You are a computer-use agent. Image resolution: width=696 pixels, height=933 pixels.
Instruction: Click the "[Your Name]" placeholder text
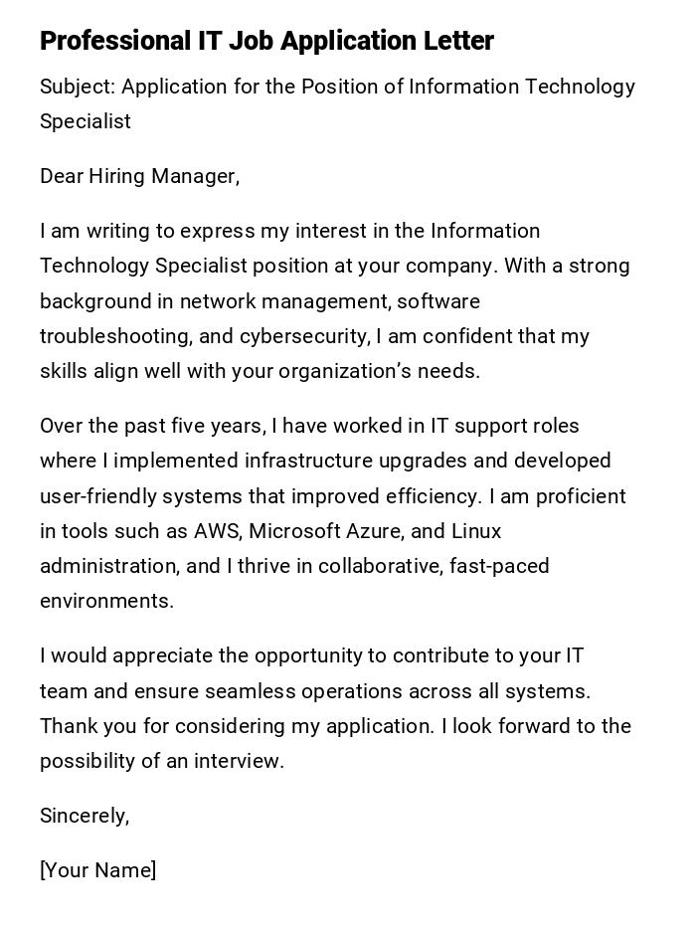[97, 870]
